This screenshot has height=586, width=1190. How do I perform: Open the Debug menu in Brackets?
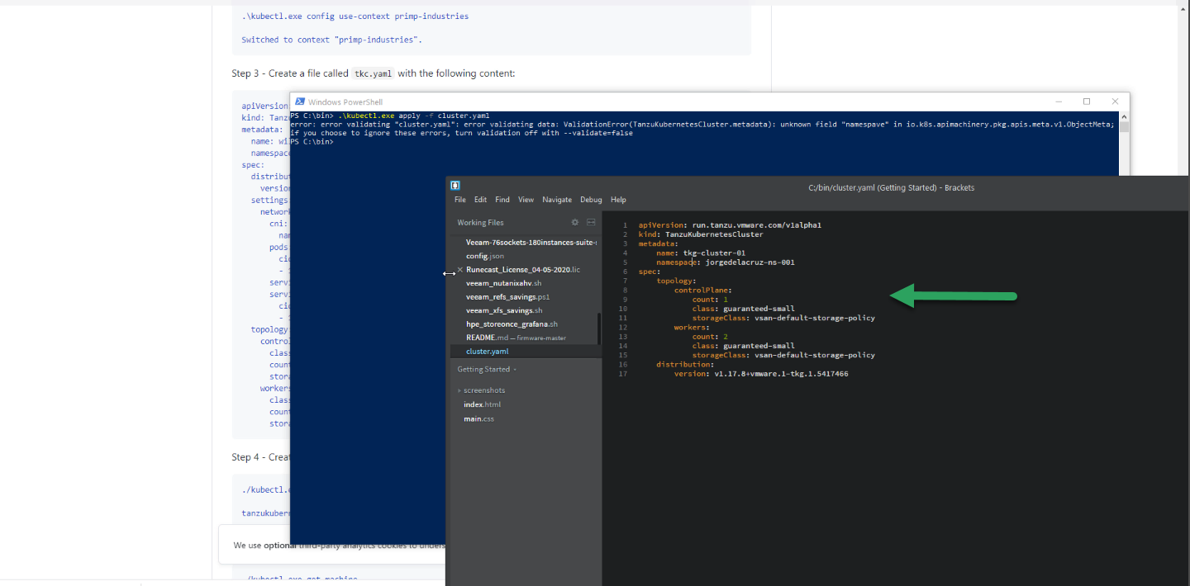click(x=591, y=200)
